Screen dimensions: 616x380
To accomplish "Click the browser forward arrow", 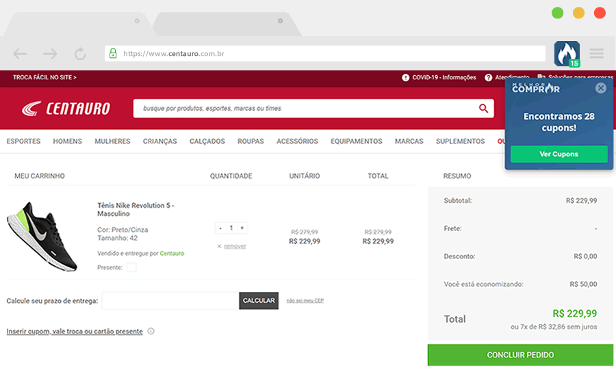I will [x=50, y=54].
